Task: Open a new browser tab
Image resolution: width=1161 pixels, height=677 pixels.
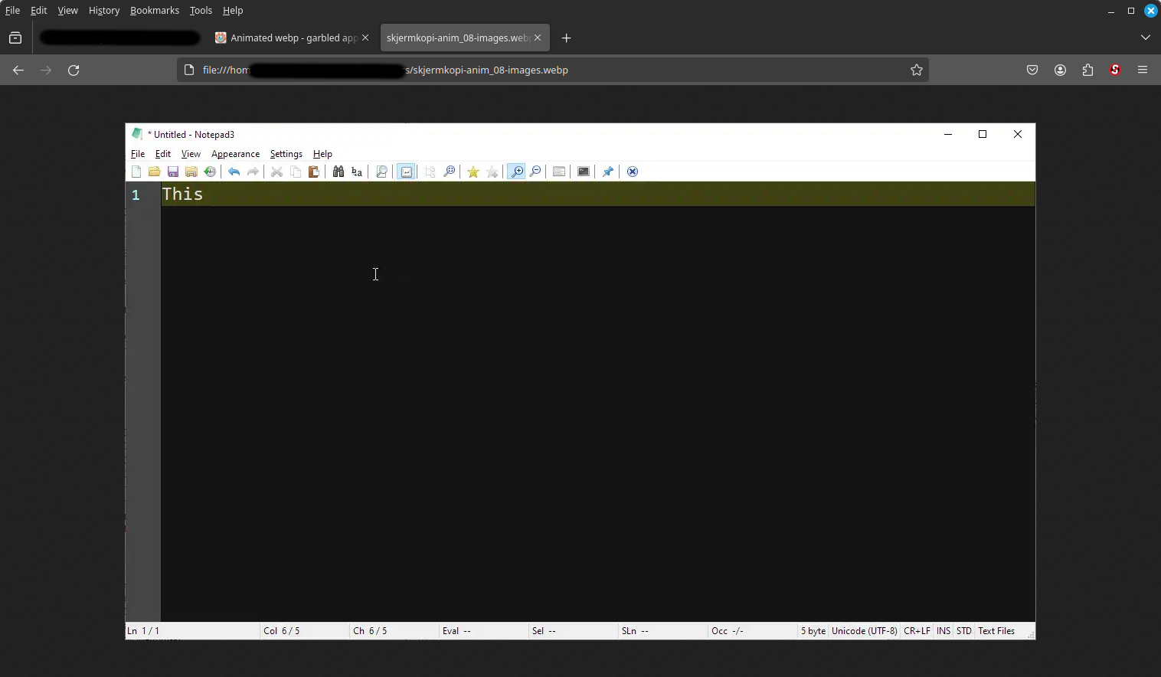Action: click(x=567, y=38)
